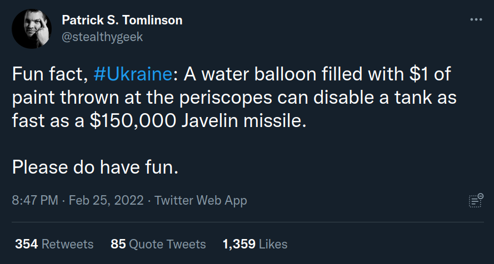The width and height of the screenshot is (494, 264).
Task: Click the number 1,359 in the stats row
Action: (x=238, y=244)
